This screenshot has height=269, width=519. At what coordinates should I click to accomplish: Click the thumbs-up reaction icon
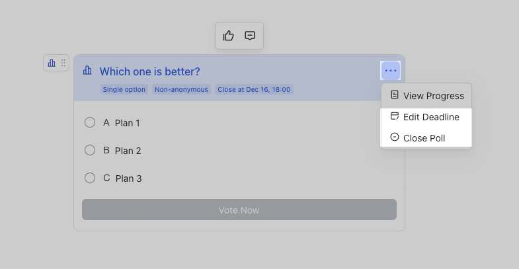pos(229,36)
